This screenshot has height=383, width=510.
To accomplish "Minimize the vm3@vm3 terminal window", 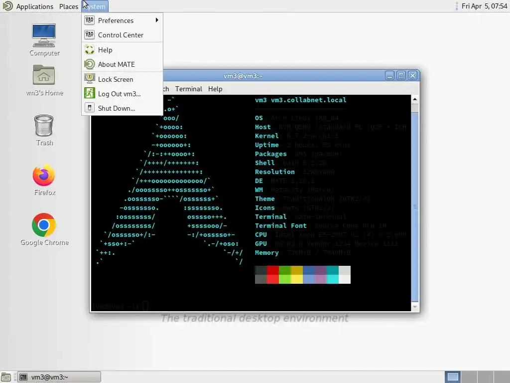I will 389,76.
